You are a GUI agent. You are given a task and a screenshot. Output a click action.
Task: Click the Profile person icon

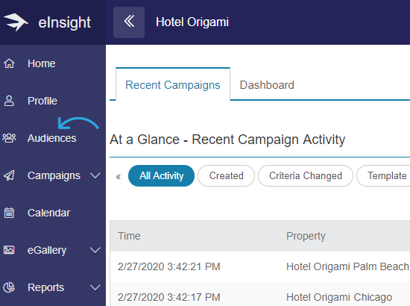pos(9,101)
